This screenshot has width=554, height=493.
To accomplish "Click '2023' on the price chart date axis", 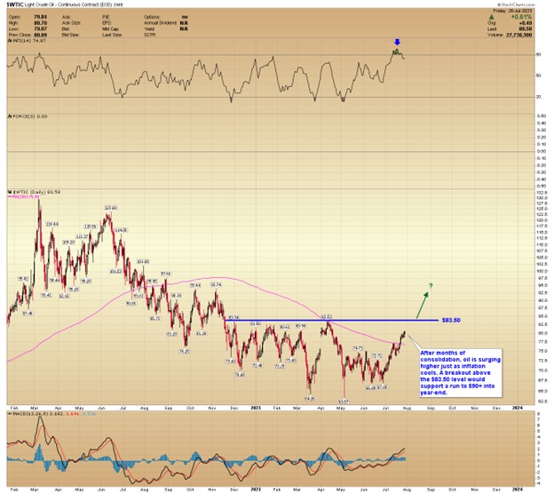I will click(256, 408).
